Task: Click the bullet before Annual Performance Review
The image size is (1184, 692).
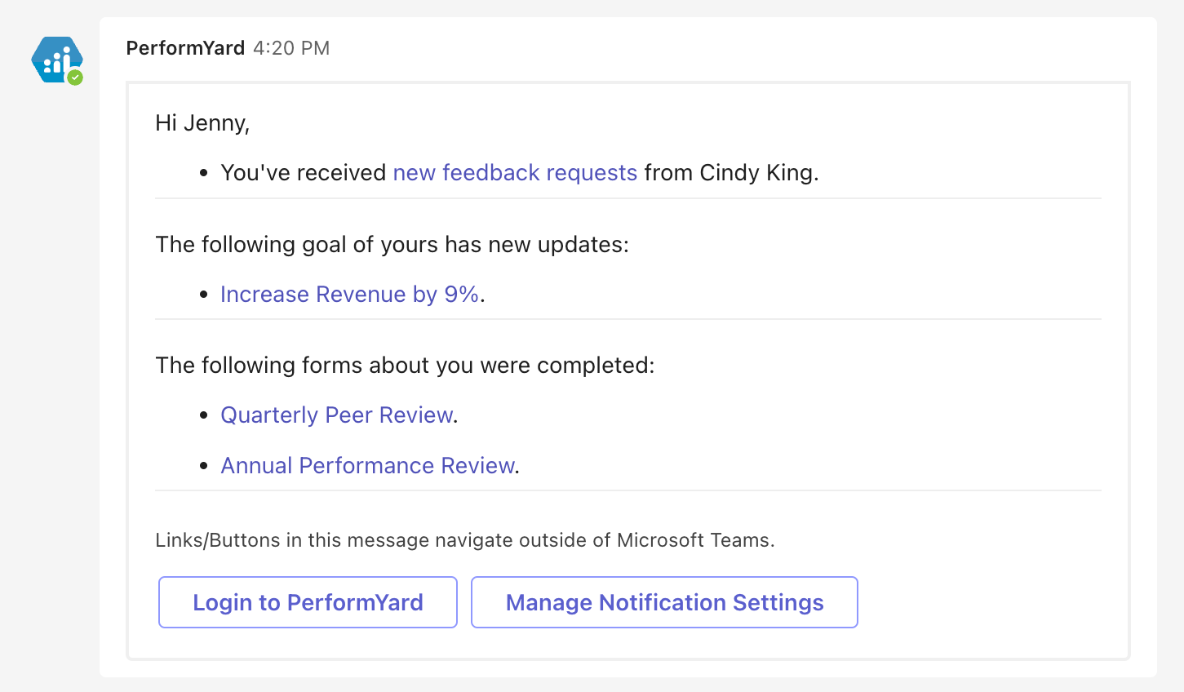Action: click(x=204, y=467)
